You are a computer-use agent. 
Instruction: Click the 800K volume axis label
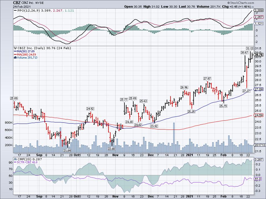click(x=9, y=123)
